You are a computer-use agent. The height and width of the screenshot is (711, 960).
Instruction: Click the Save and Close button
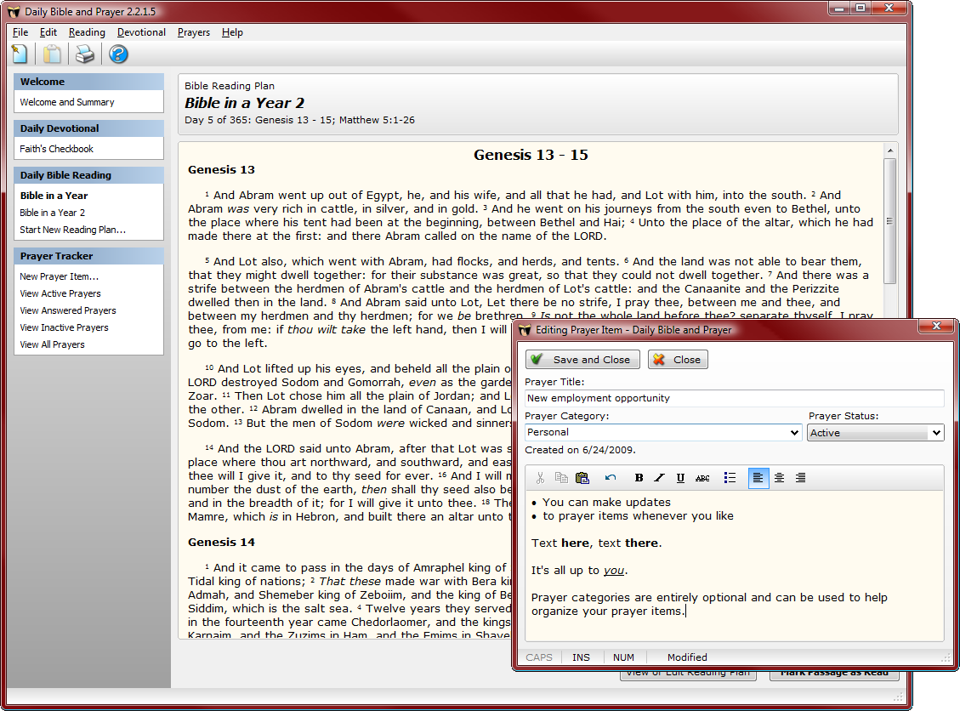pos(582,360)
